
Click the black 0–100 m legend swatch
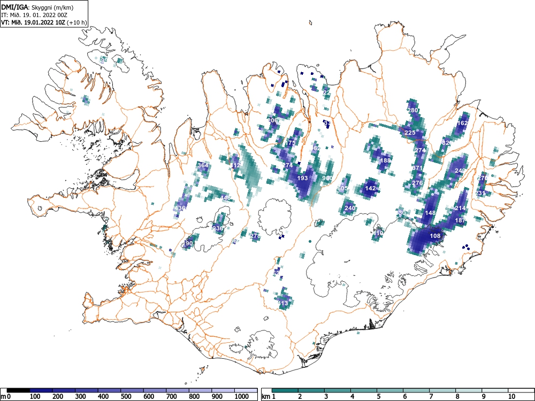pyautogui.click(x=18, y=390)
